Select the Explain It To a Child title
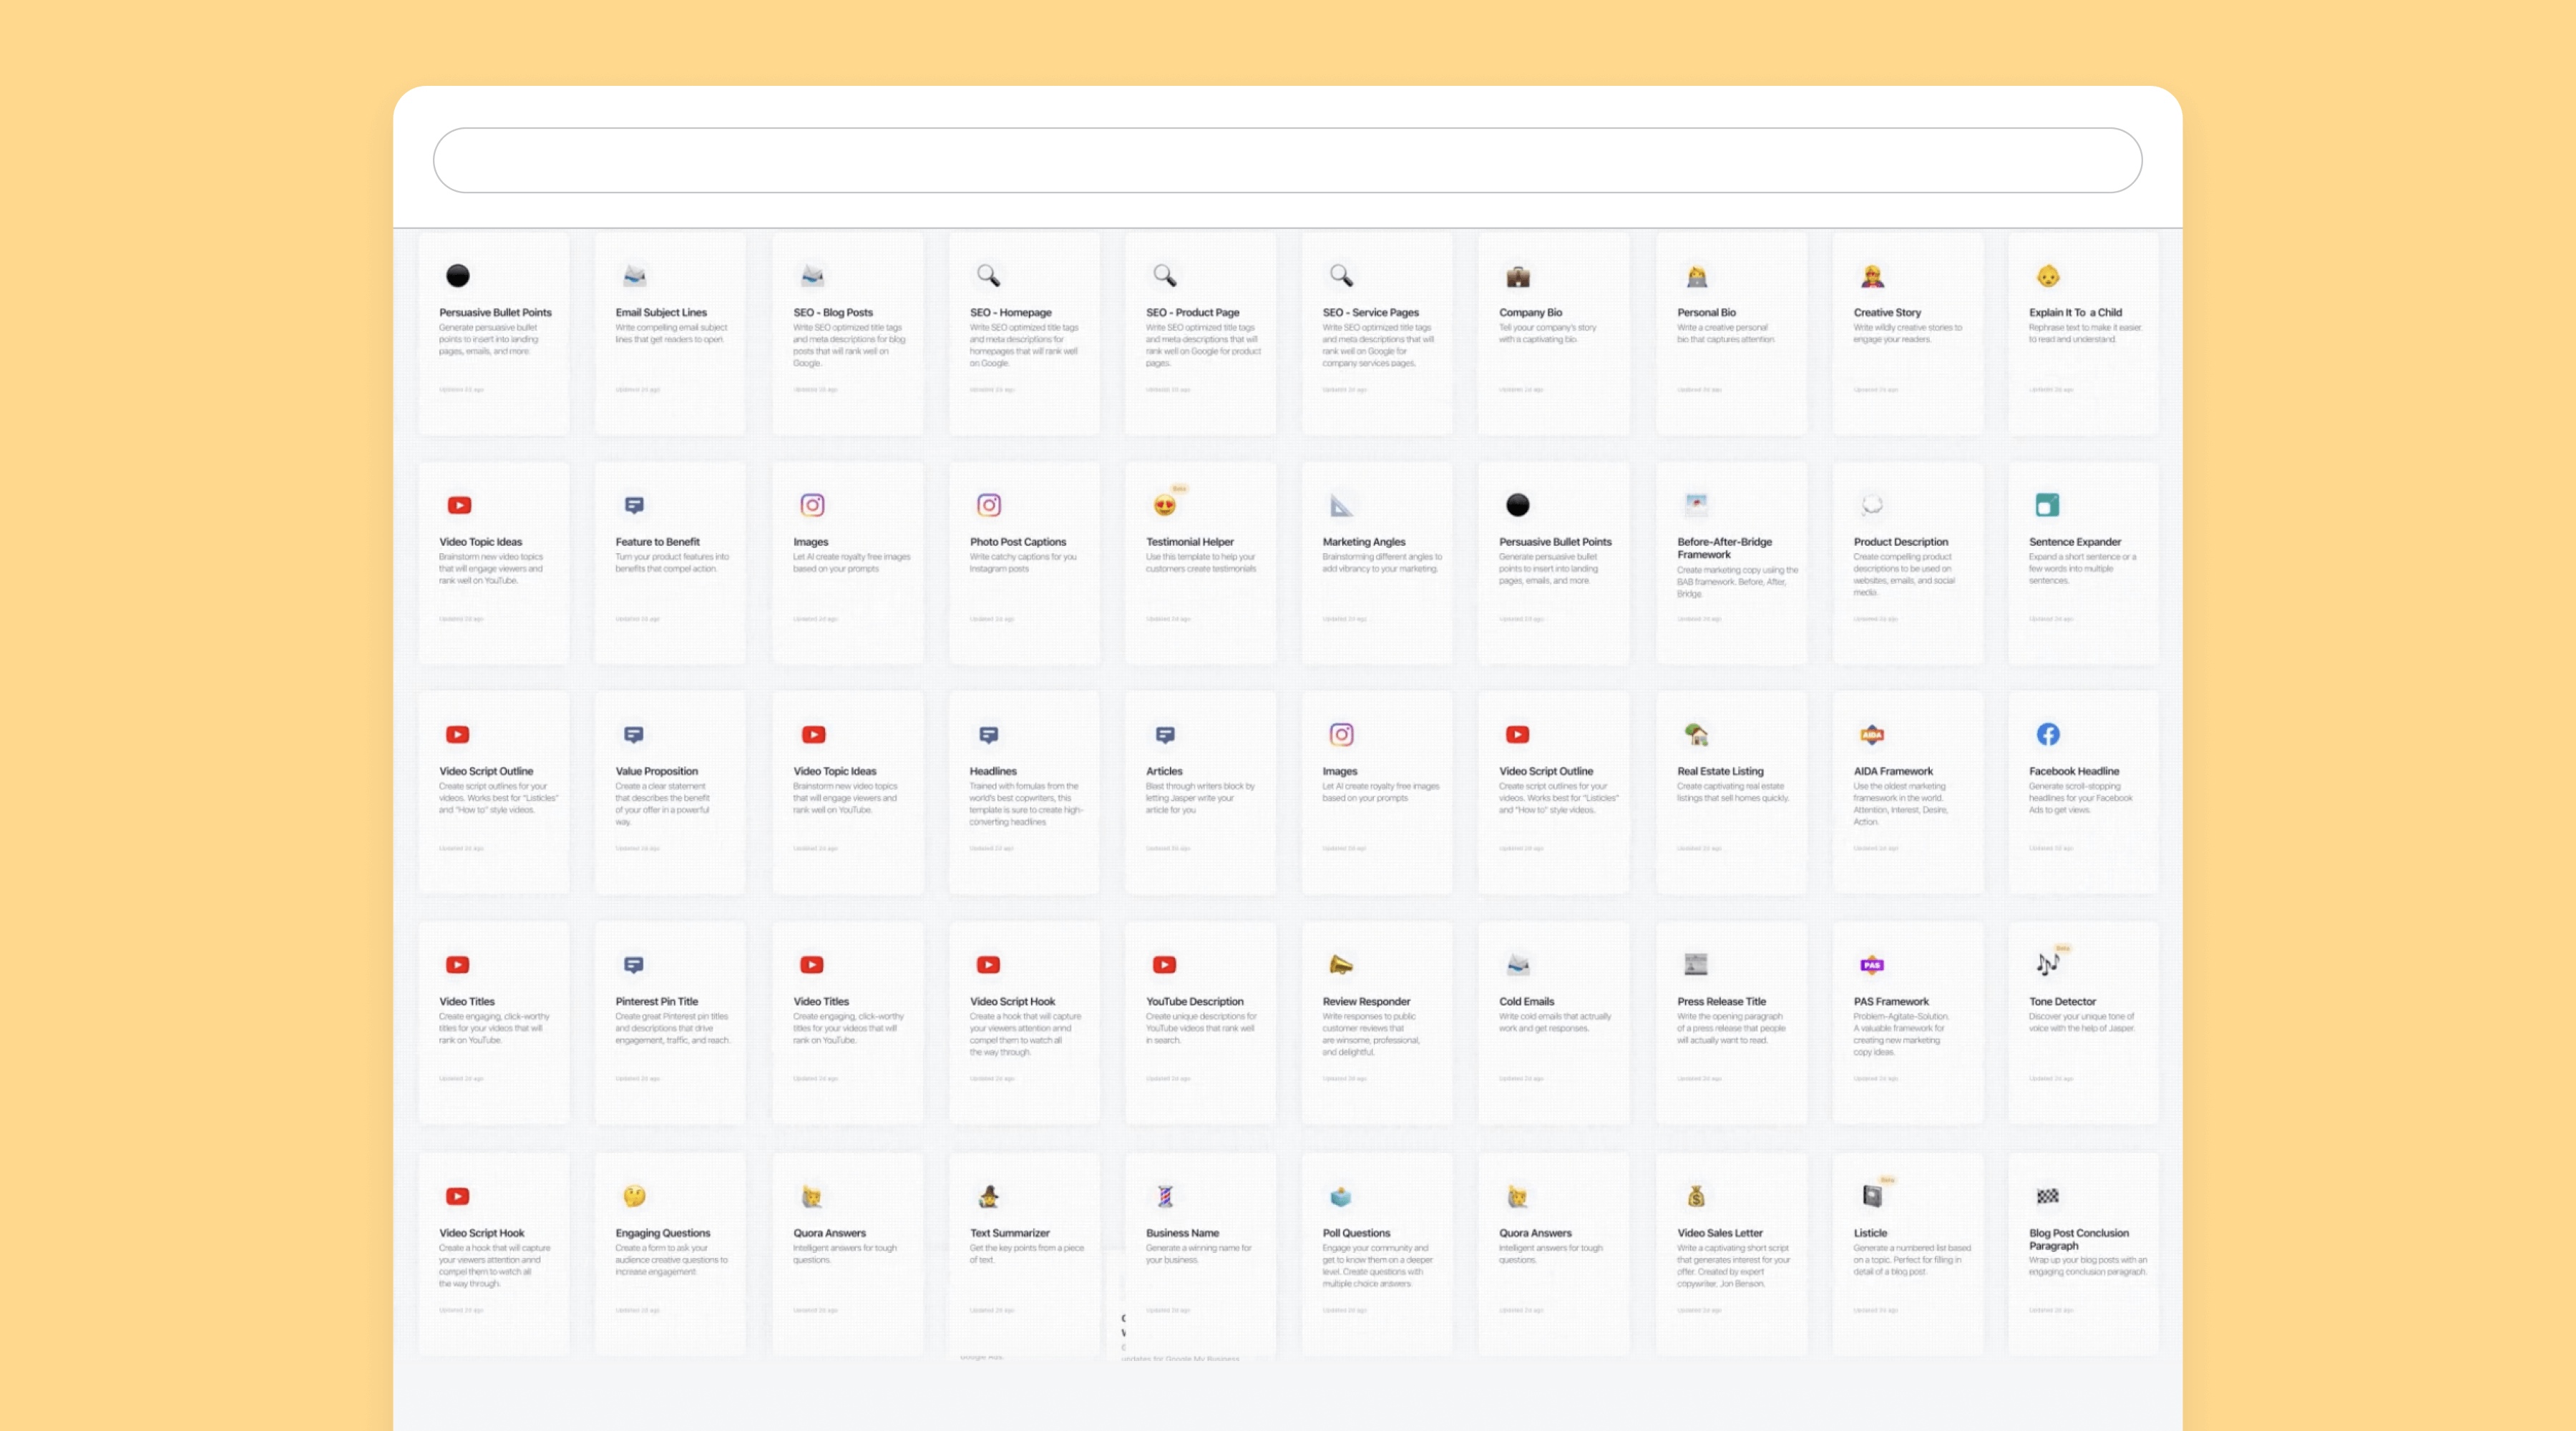 [2075, 312]
